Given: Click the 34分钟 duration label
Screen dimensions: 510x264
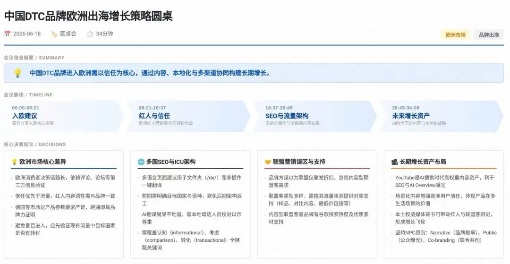Looking at the screenshot, I should (104, 34).
